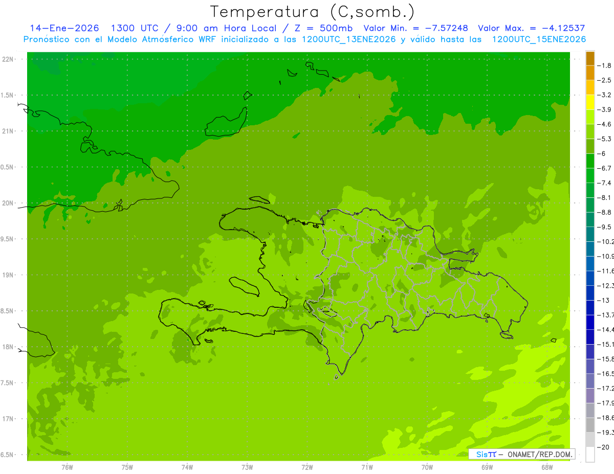Select the '75W' longitude label
This screenshot has height=474, width=614.
(x=127, y=467)
